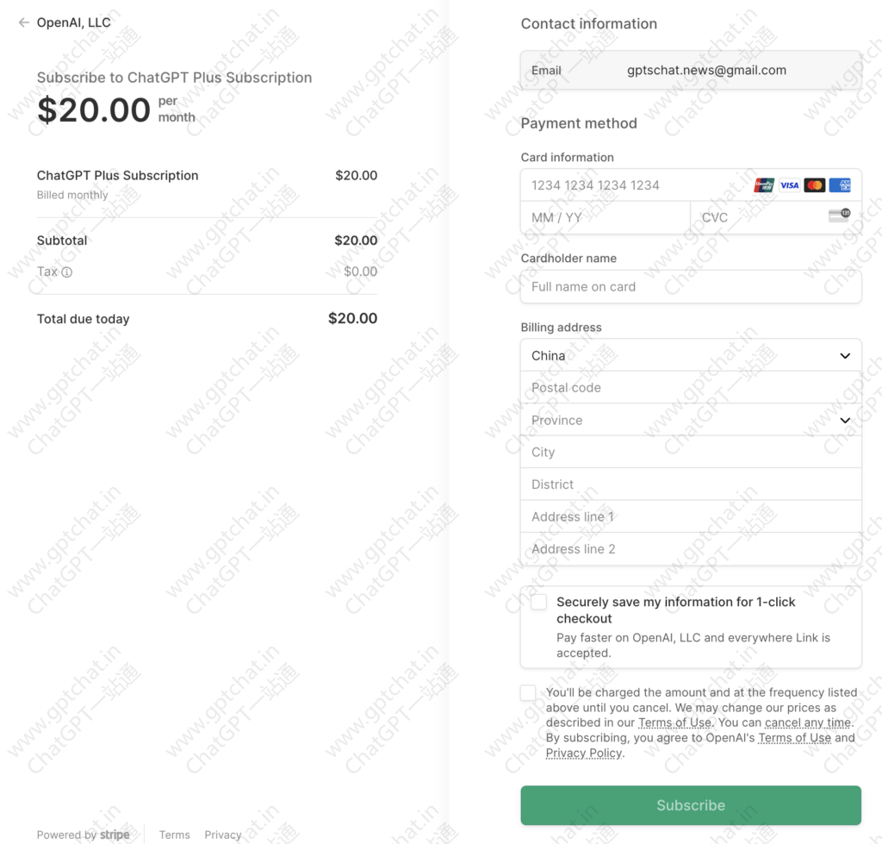Click the Visa card logo

789,185
